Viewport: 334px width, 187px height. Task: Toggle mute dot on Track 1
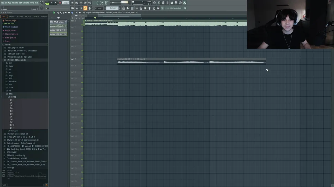coord(82,25)
